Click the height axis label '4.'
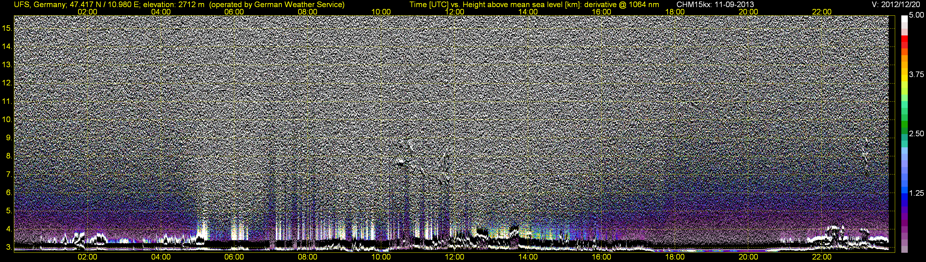The image size is (926, 262). coord(9,229)
